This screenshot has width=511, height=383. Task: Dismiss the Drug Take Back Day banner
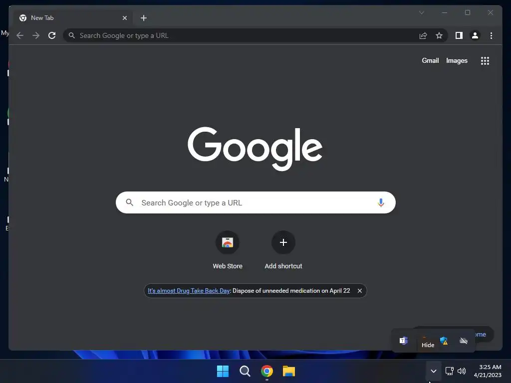tap(359, 291)
